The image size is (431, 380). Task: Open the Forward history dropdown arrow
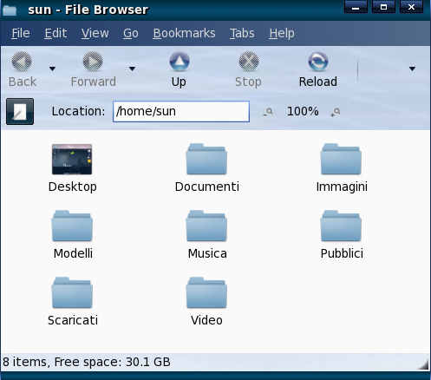pos(132,69)
